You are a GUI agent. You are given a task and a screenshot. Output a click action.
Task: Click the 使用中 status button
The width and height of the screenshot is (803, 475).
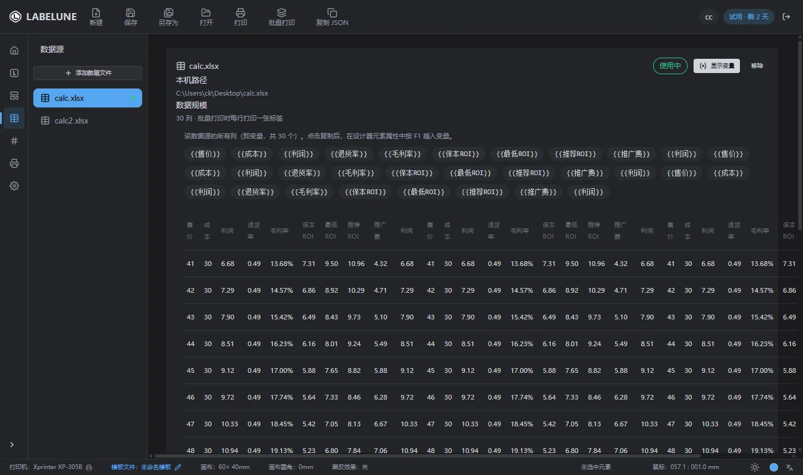click(x=670, y=66)
